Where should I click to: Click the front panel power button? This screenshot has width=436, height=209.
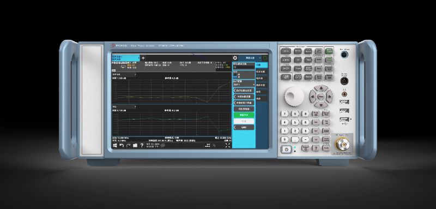[286, 149]
